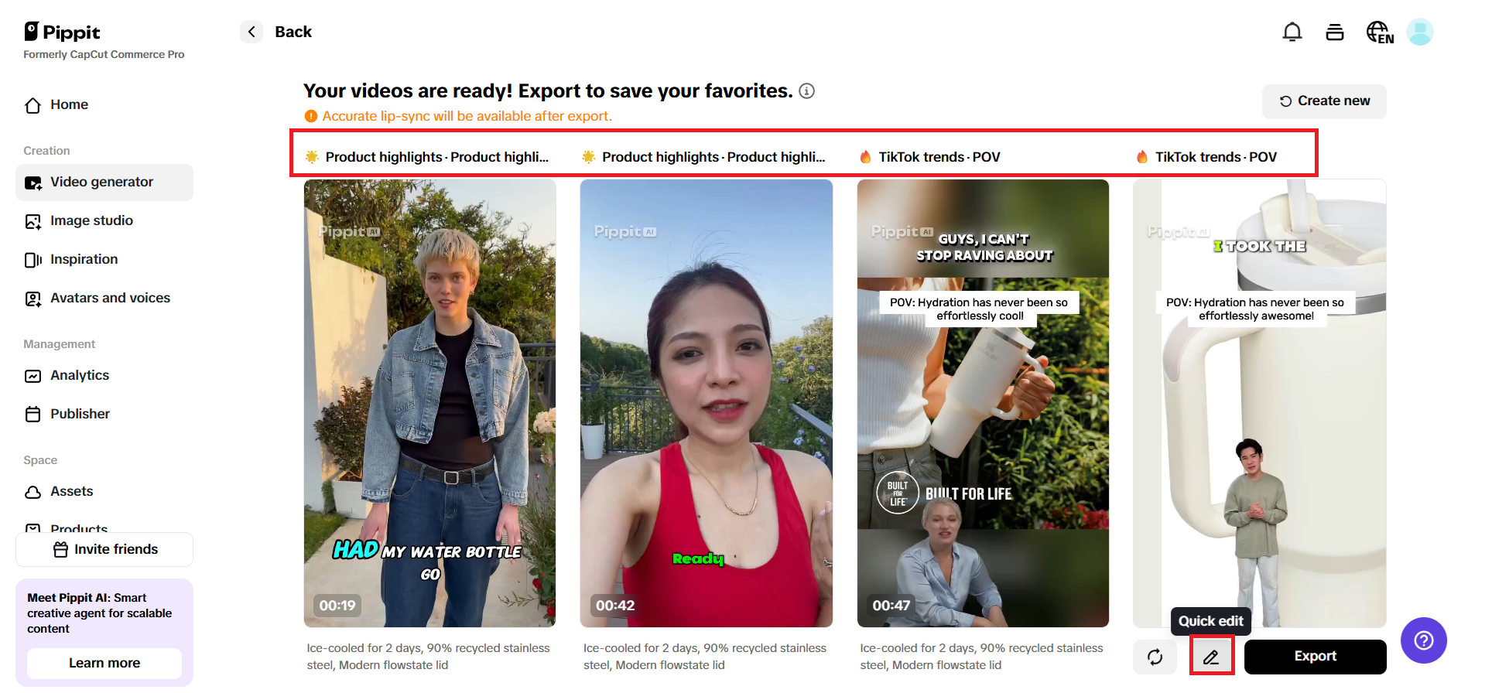Click Learn more about Pippit AI

click(104, 664)
